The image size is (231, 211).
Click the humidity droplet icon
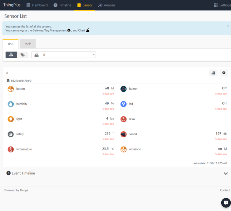(11, 104)
